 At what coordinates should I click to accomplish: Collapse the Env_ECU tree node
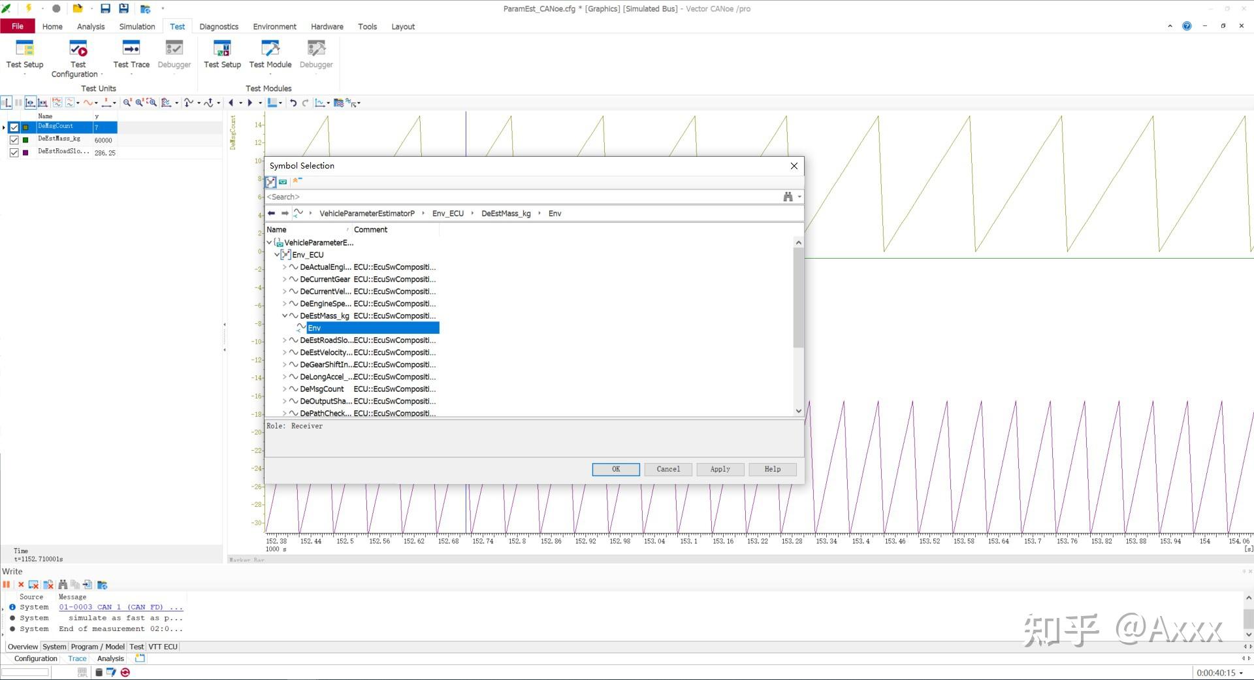click(277, 255)
